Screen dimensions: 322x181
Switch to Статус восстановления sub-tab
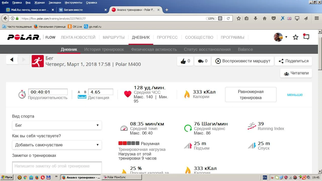click(207, 49)
